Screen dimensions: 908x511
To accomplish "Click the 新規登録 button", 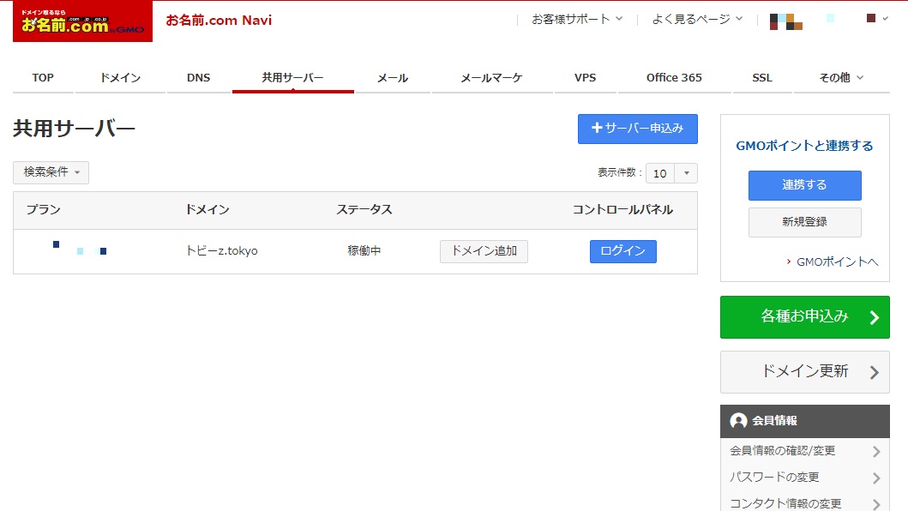I will (805, 222).
